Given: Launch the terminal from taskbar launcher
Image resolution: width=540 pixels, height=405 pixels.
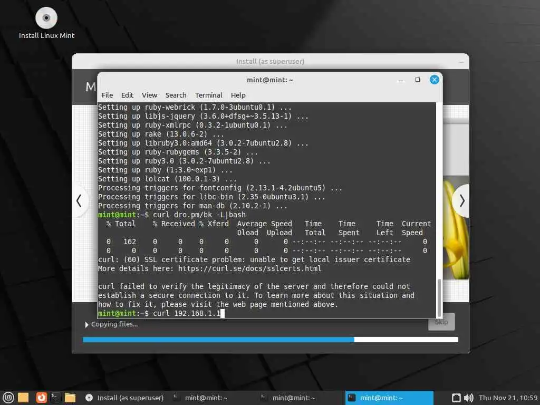Looking at the screenshot, I should pyautogui.click(x=55, y=398).
